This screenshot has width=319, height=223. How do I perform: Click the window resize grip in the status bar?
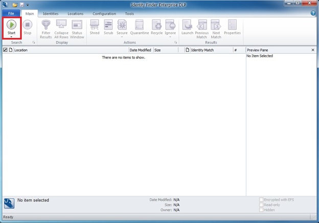click(314, 218)
